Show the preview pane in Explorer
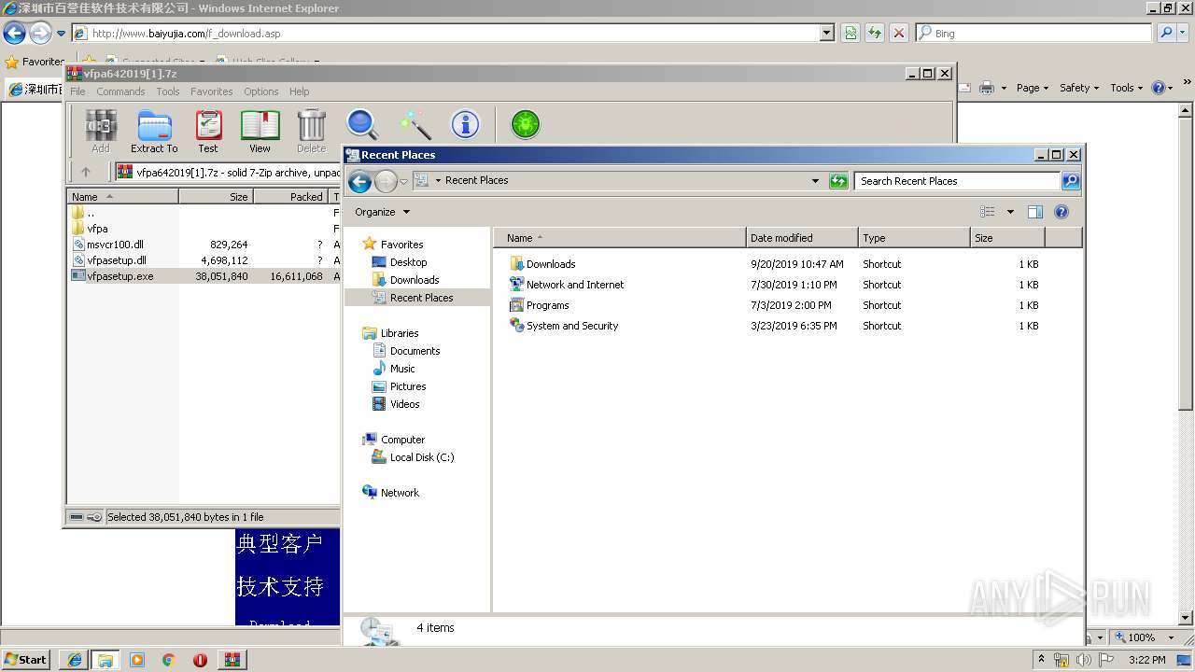Image resolution: width=1195 pixels, height=672 pixels. click(1035, 212)
